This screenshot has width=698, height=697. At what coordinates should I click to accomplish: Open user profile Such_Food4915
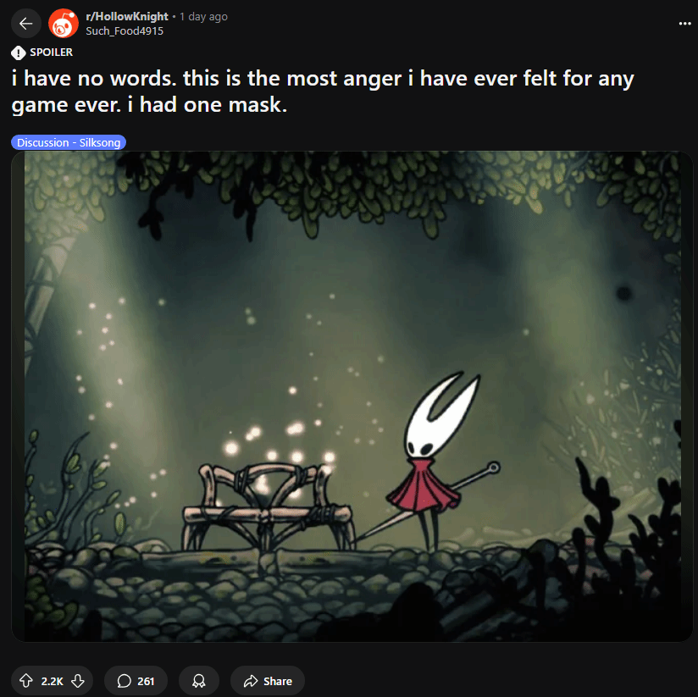click(125, 31)
